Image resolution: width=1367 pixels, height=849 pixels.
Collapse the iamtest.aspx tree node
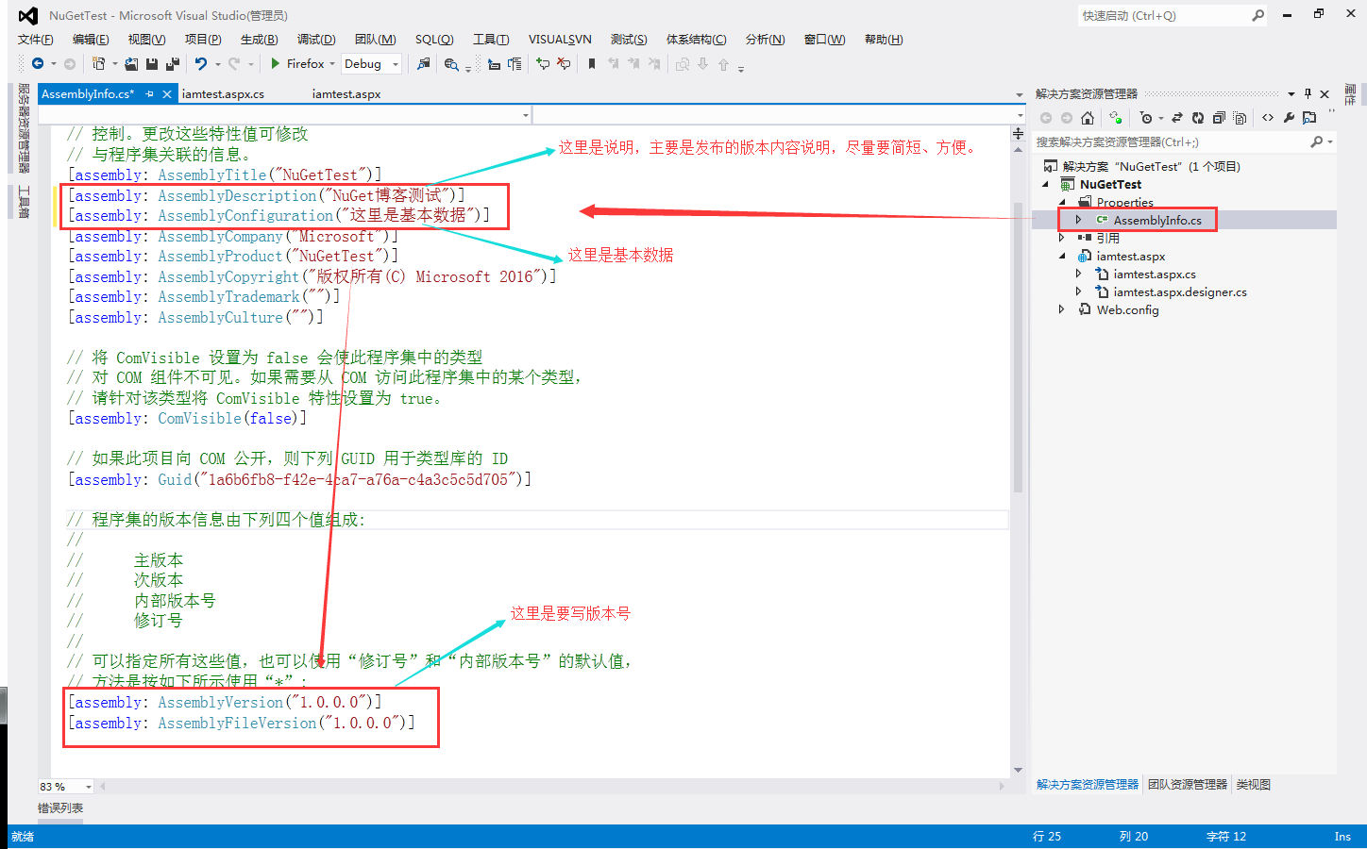click(x=1062, y=256)
